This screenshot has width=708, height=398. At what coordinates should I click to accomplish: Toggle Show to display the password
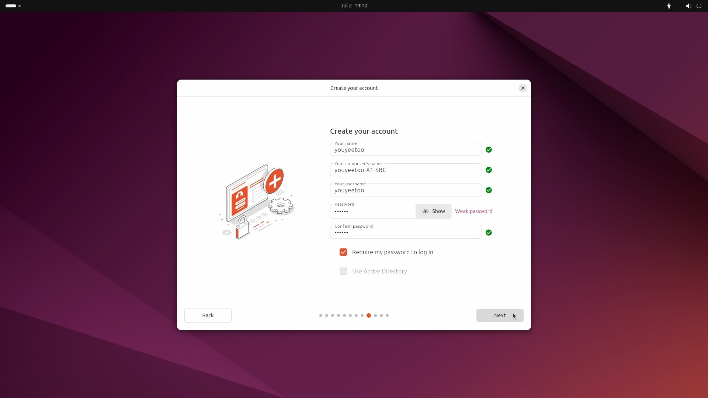(x=438, y=211)
